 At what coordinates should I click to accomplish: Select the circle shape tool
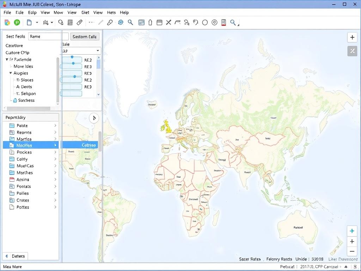tap(205, 23)
